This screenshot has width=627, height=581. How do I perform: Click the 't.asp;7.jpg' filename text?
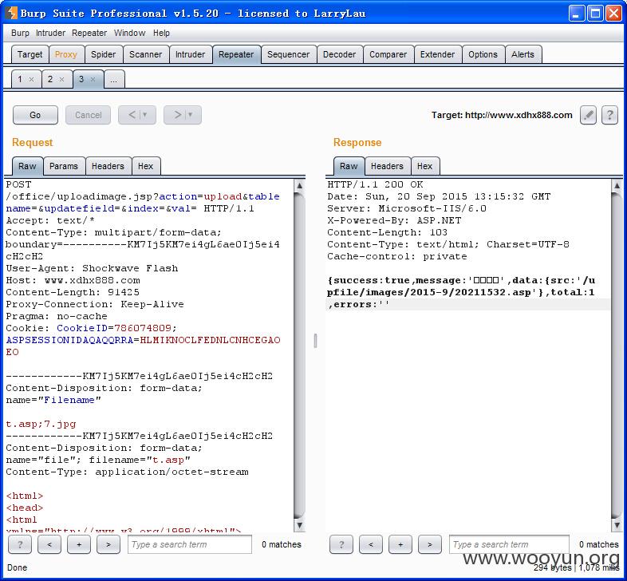(41, 424)
